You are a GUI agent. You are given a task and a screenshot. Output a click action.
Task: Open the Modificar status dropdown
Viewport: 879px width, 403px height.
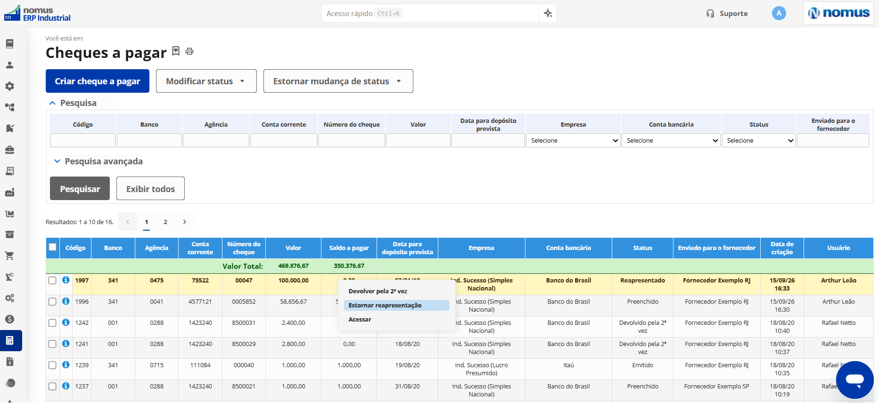[x=206, y=81]
